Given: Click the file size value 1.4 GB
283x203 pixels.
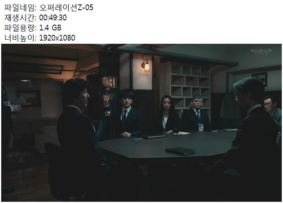Looking at the screenshot, I should point(50,28).
